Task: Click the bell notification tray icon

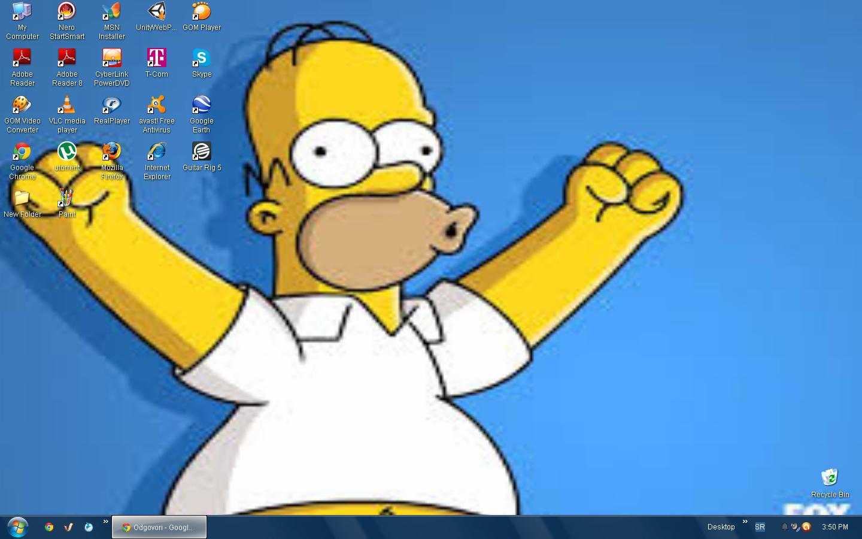Action: coord(784,527)
